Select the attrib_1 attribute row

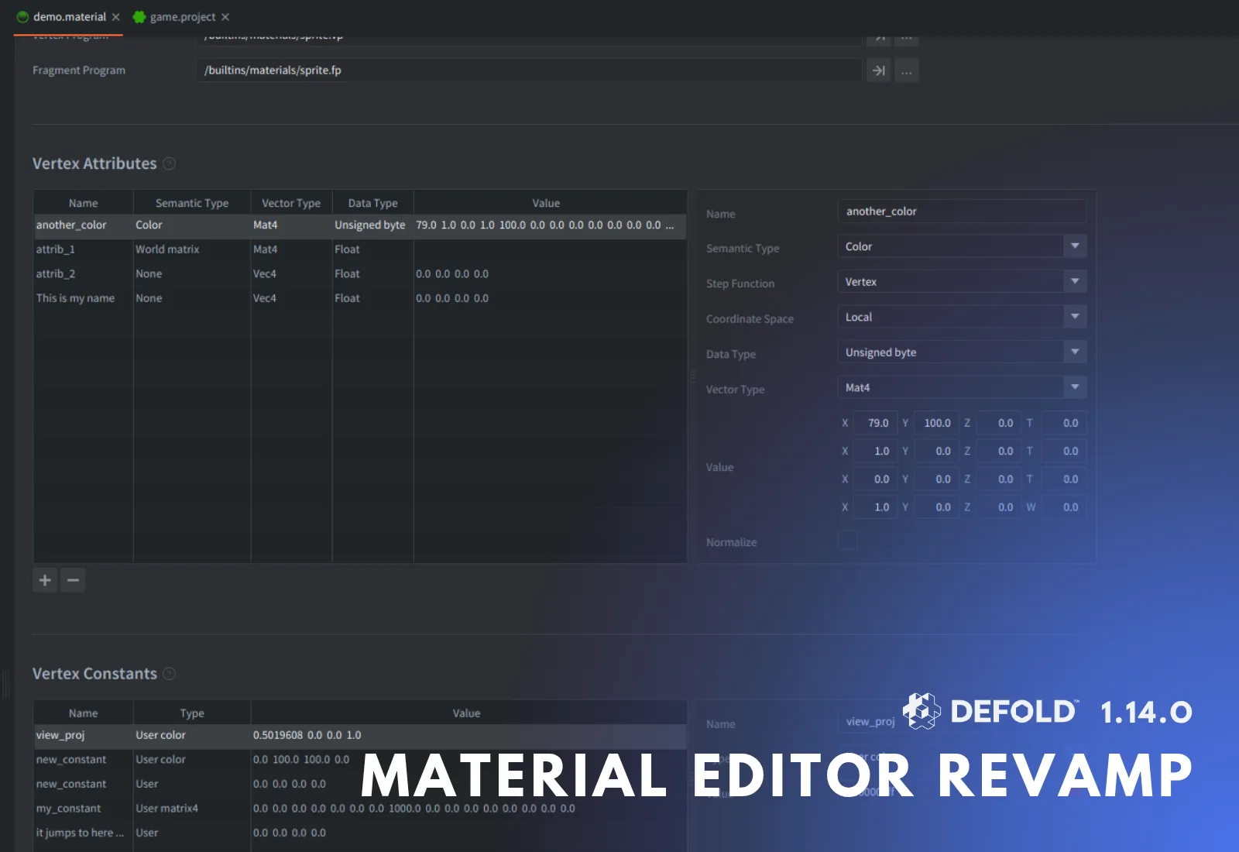pos(360,249)
